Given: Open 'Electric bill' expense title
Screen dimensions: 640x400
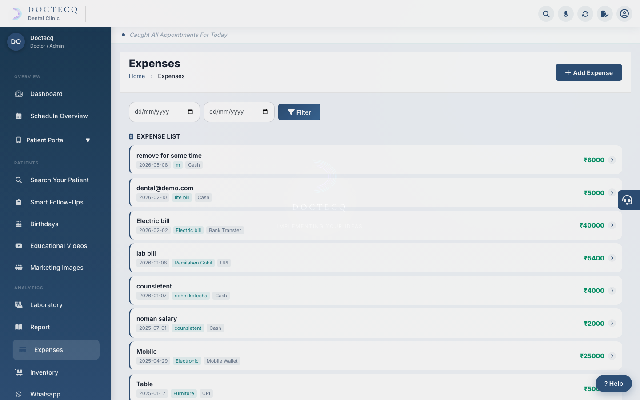Looking at the screenshot, I should click(x=153, y=221).
